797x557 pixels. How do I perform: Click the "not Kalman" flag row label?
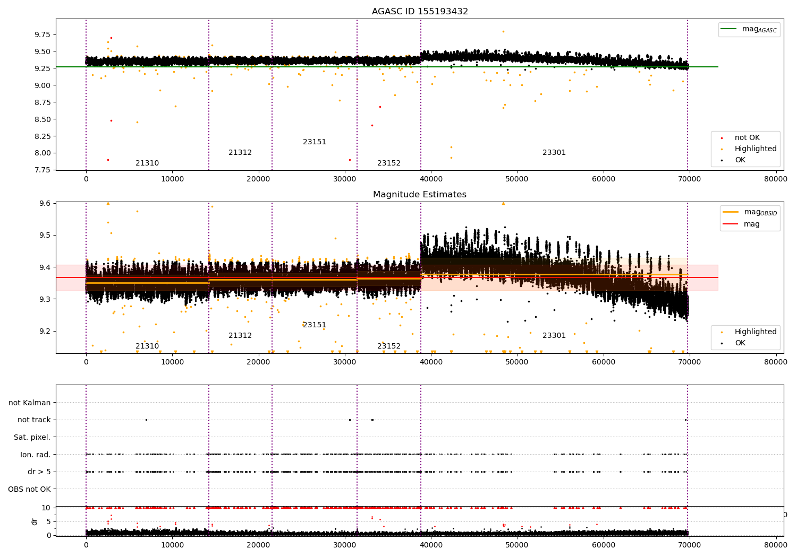[30, 403]
